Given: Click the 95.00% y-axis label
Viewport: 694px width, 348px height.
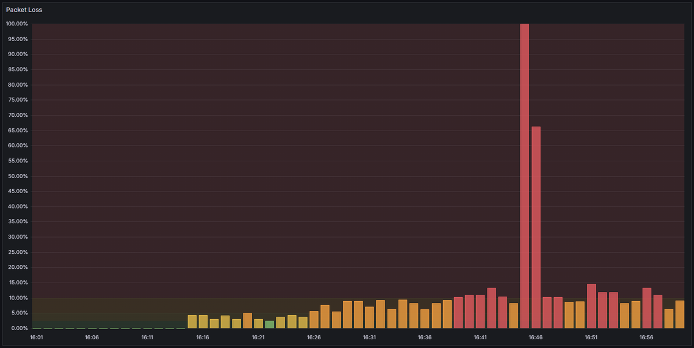Looking at the screenshot, I should pos(18,39).
